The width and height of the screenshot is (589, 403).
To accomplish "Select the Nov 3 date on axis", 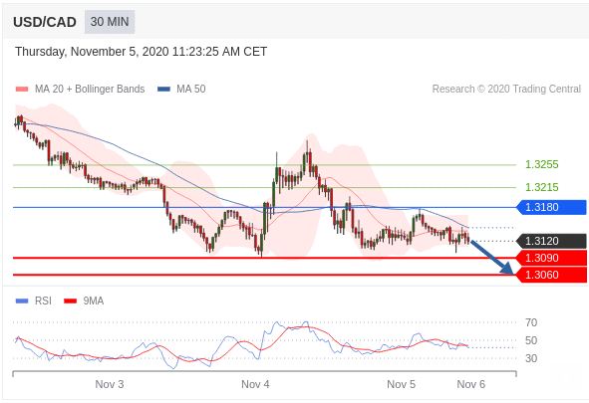I will 110,384.
